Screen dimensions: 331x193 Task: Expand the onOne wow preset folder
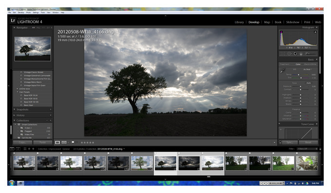pyautogui.click(x=18, y=89)
